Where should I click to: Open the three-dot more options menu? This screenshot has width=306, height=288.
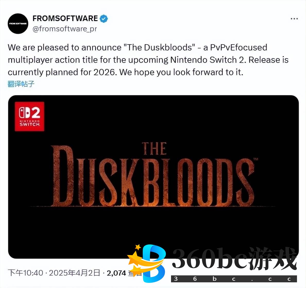click(294, 19)
